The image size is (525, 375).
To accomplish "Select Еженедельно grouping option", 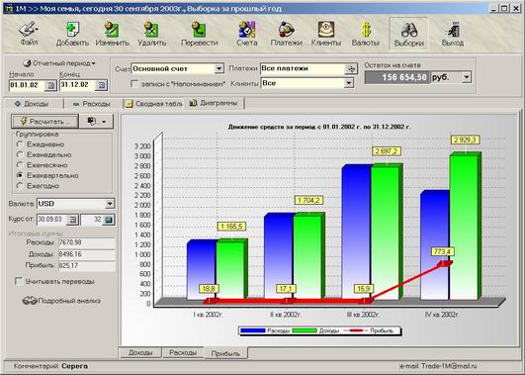I will pos(20,154).
